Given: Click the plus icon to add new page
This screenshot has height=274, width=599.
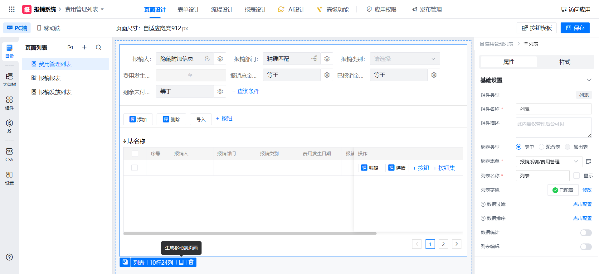Looking at the screenshot, I should tap(84, 47).
